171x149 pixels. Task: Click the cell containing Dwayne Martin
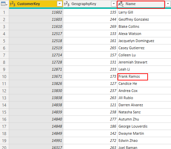144,133
